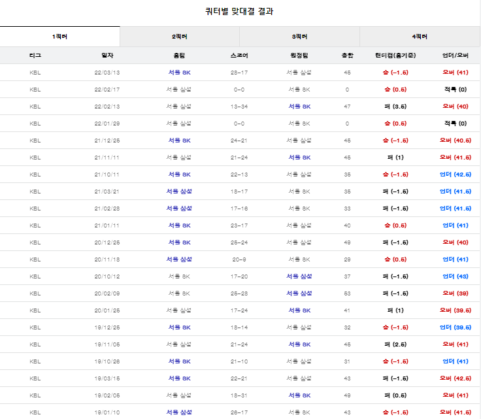Click the 22-13 score cell
The height and width of the screenshot is (419, 481).
click(x=239, y=175)
